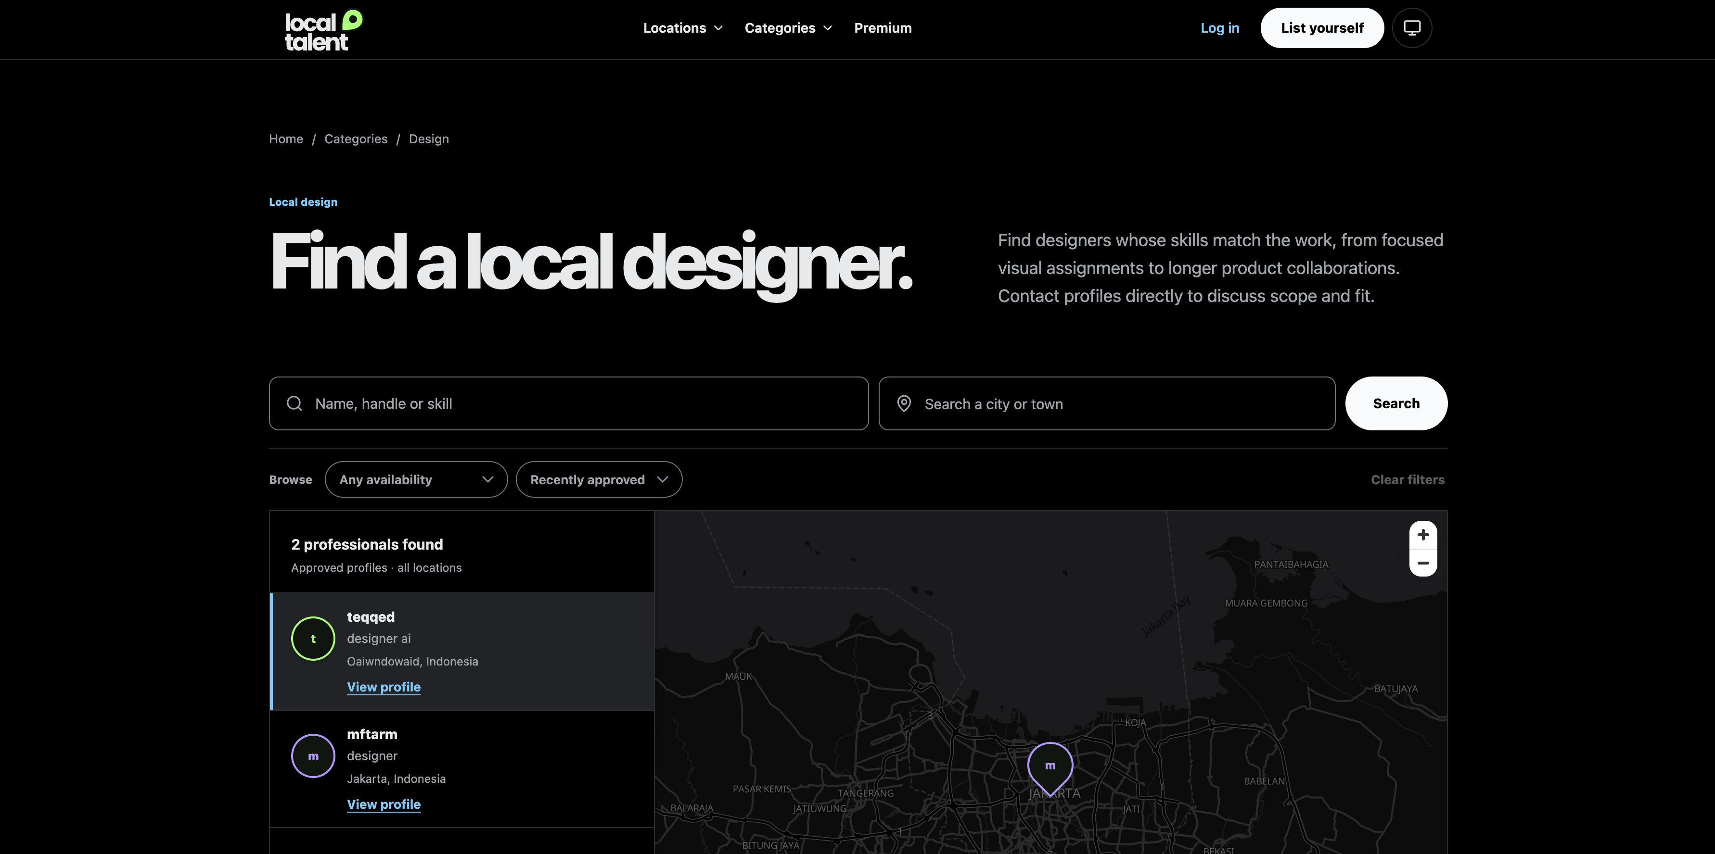View mftarm's profile

click(x=384, y=805)
